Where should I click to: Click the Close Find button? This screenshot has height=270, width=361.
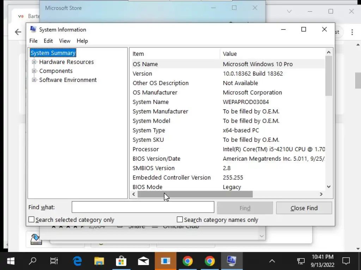tap(304, 208)
